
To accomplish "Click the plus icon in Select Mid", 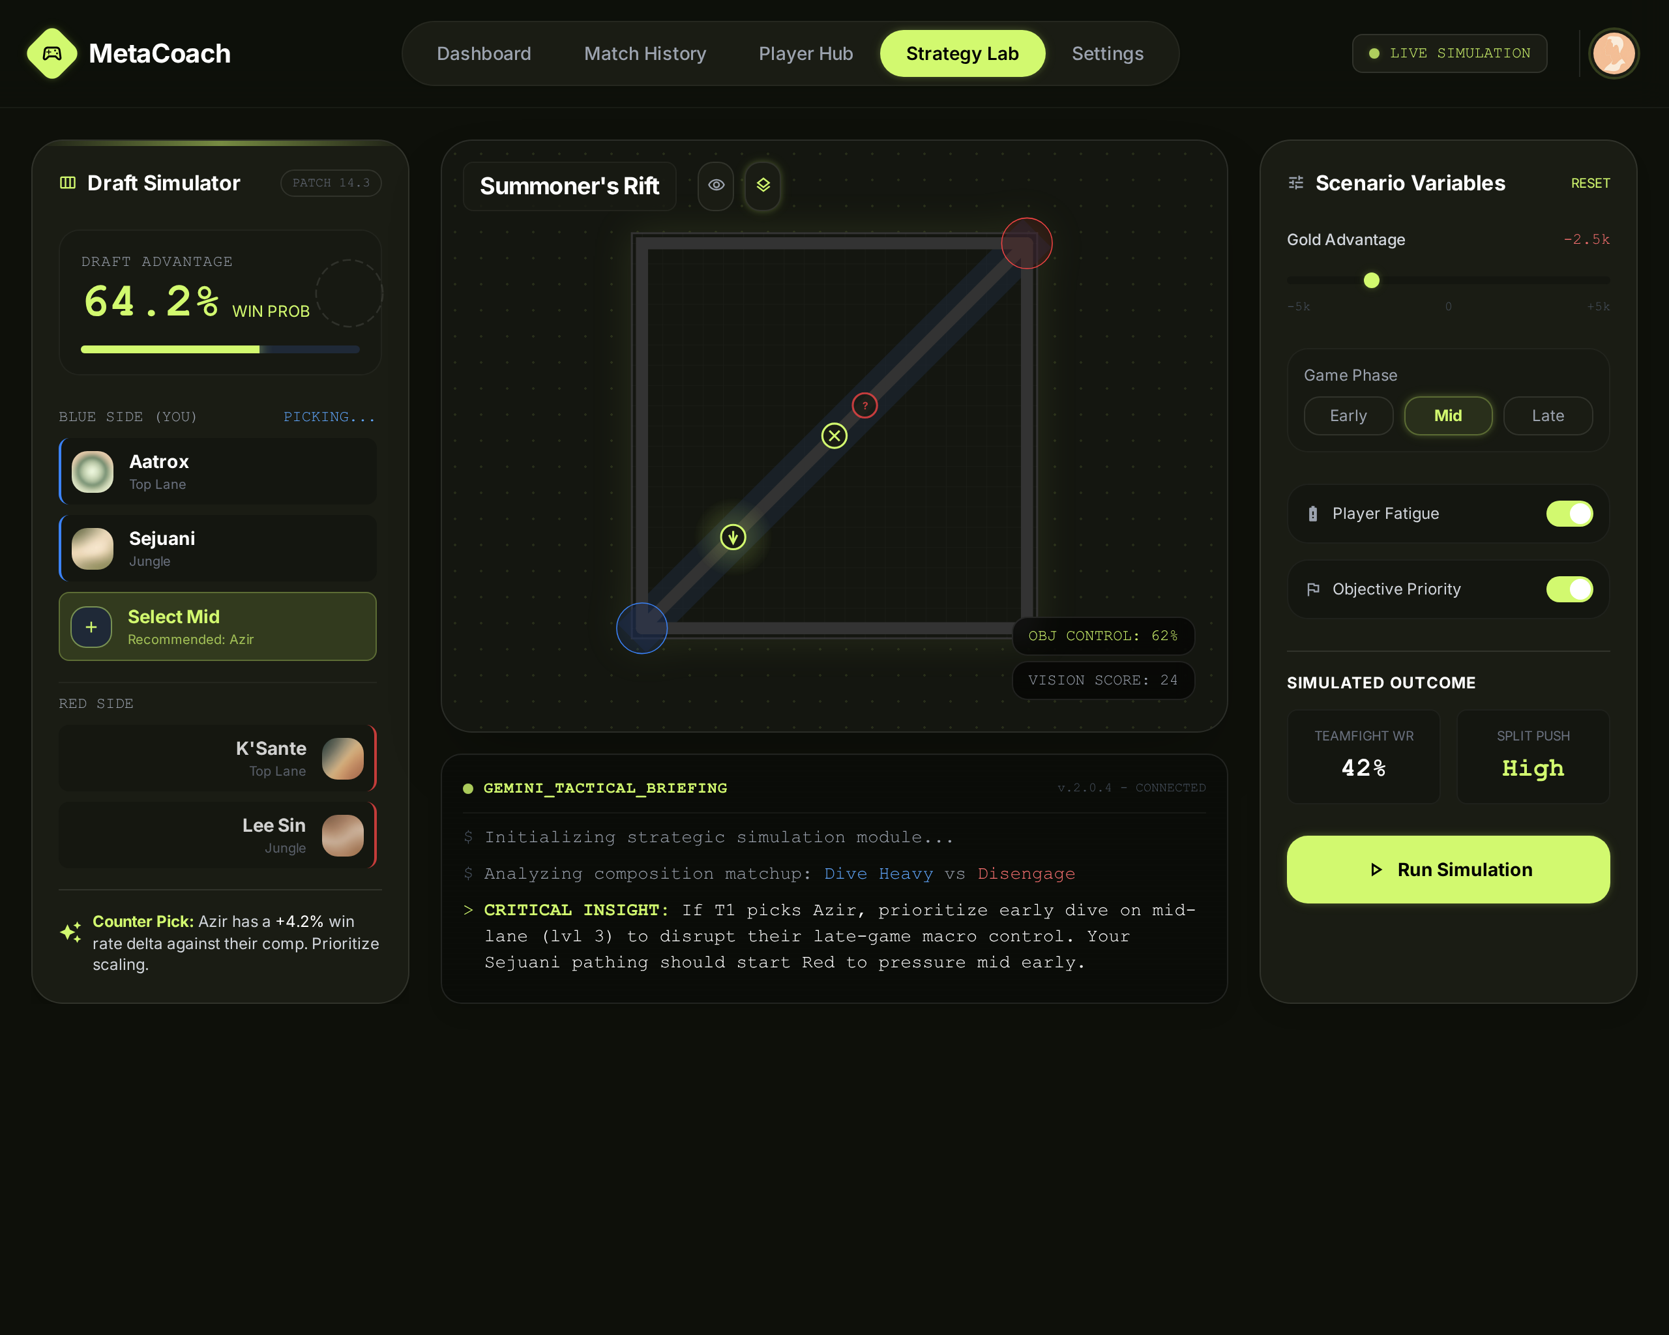I will tap(91, 627).
